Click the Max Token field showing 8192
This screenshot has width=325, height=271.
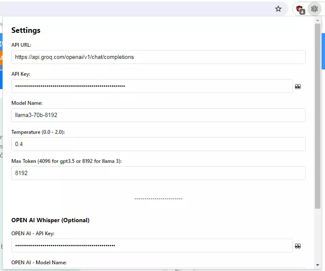159,173
